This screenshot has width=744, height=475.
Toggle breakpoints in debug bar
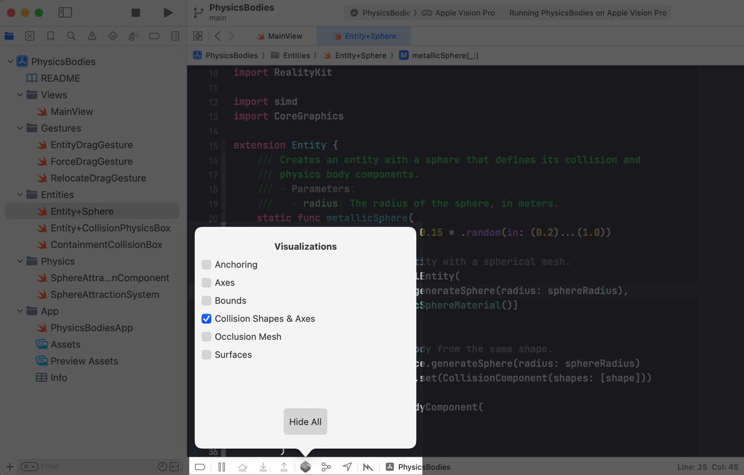(x=200, y=467)
